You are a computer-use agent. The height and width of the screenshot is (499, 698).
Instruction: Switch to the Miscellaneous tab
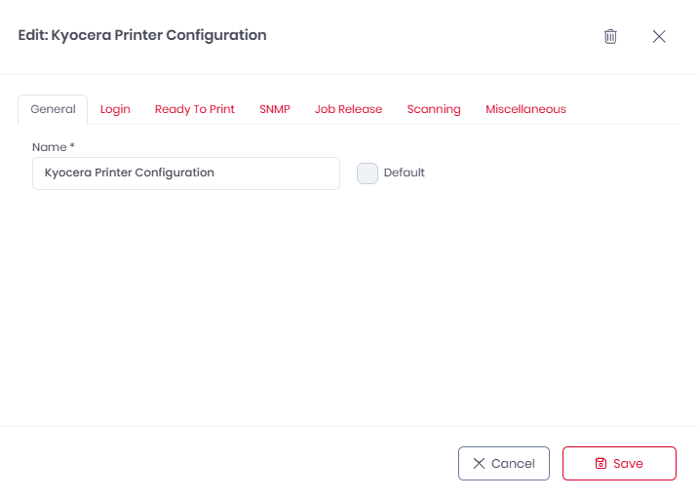(525, 109)
